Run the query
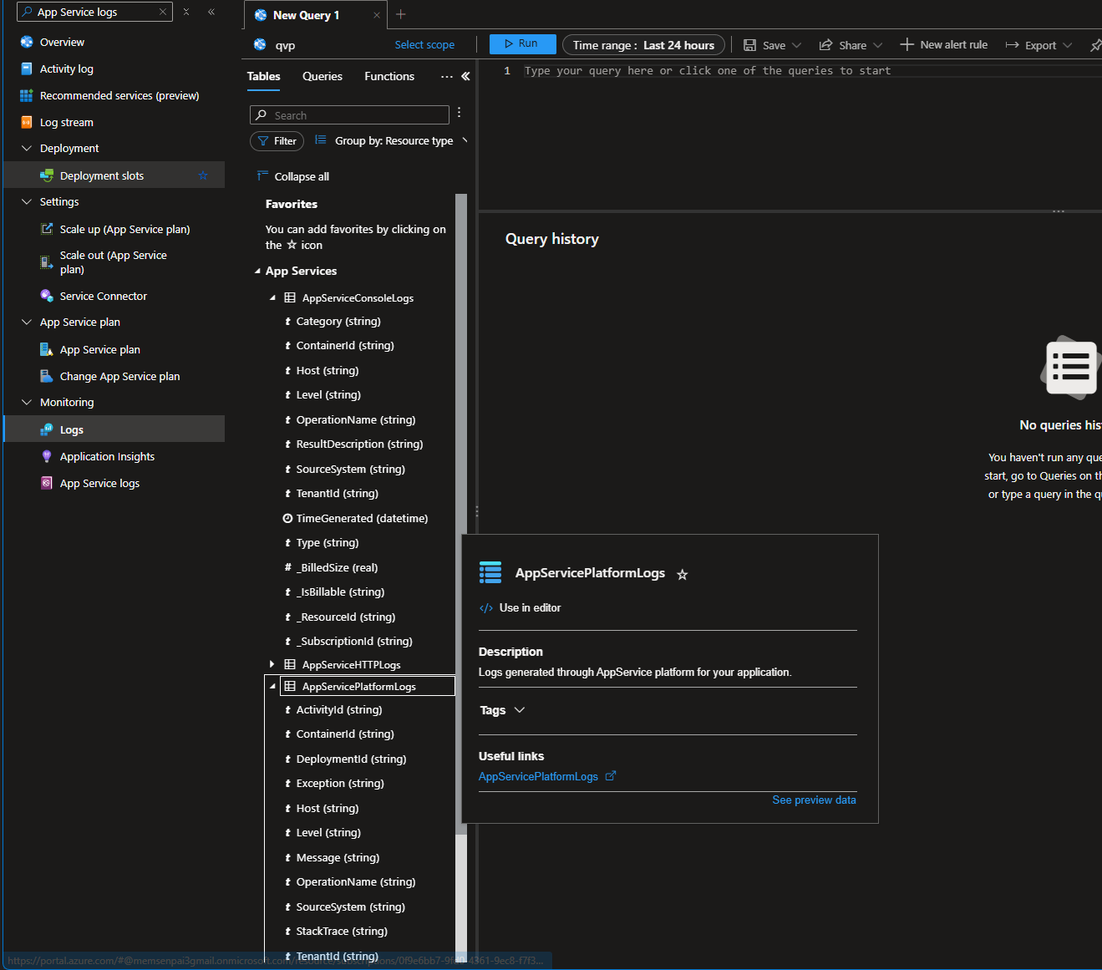The height and width of the screenshot is (970, 1102). [x=522, y=43]
